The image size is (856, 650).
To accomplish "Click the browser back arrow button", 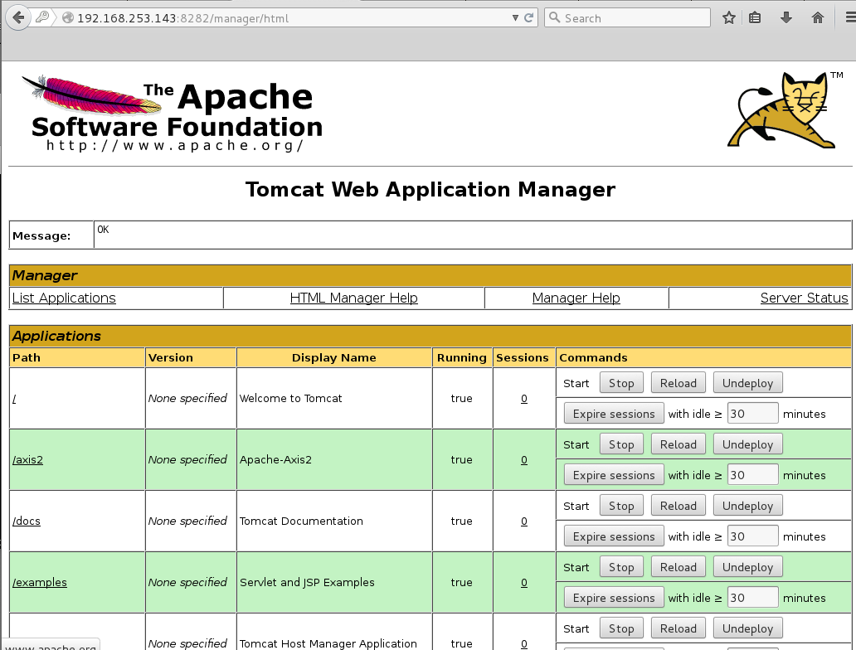I will click(x=18, y=17).
